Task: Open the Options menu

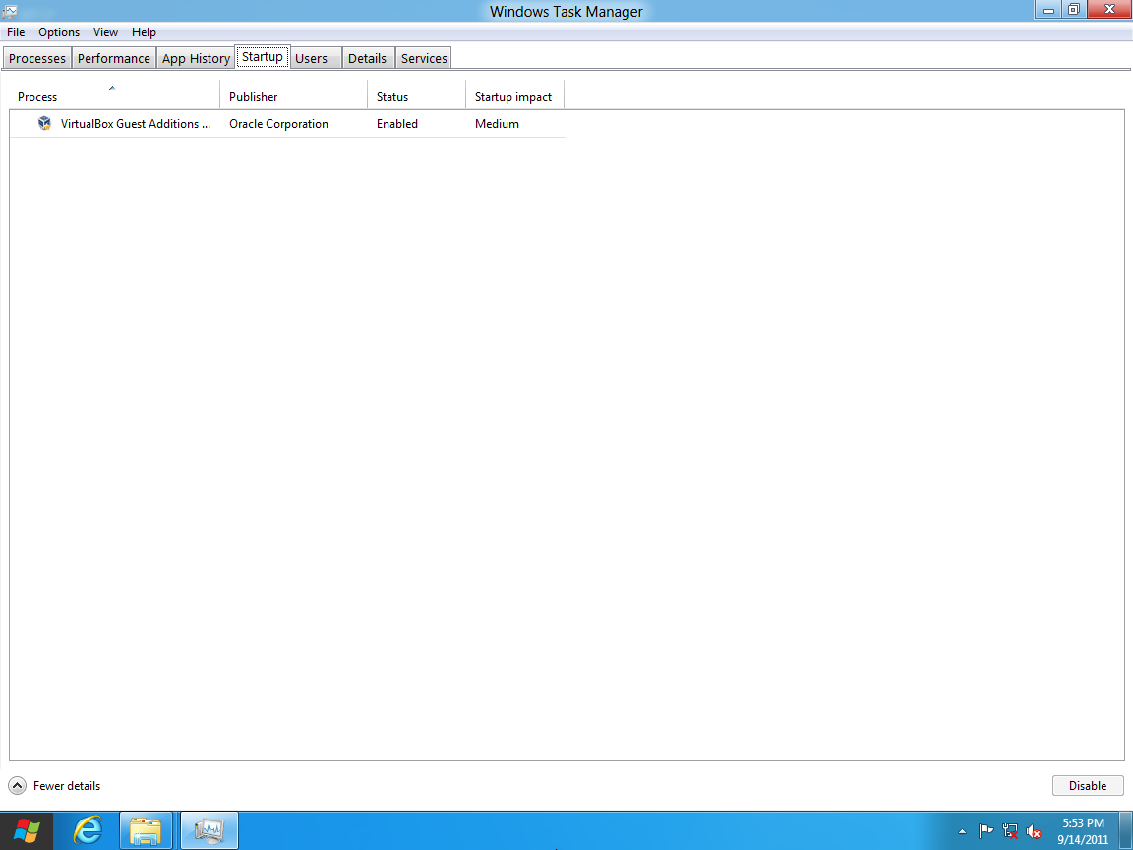Action: point(59,32)
